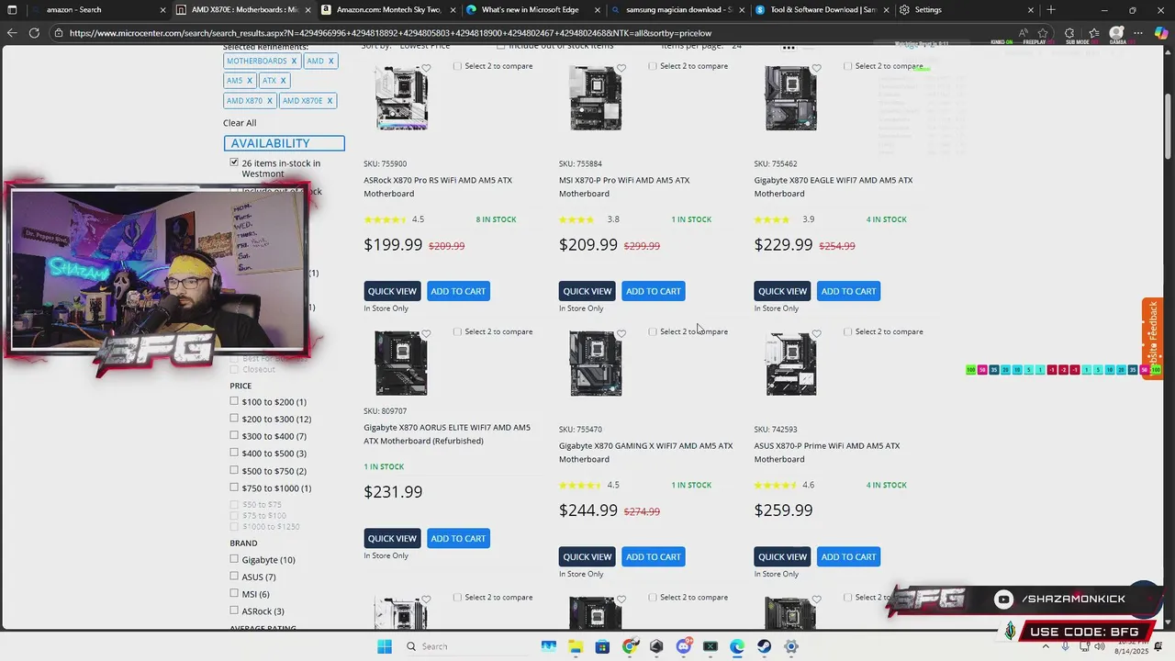Click Clear All refinements
This screenshot has width=1175, height=661.
(x=240, y=123)
